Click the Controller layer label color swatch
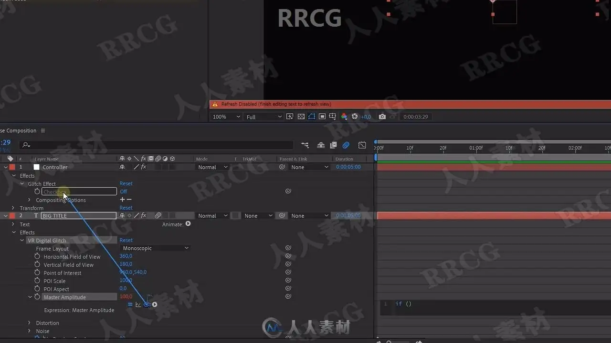The image size is (611, 343). [x=12, y=167]
